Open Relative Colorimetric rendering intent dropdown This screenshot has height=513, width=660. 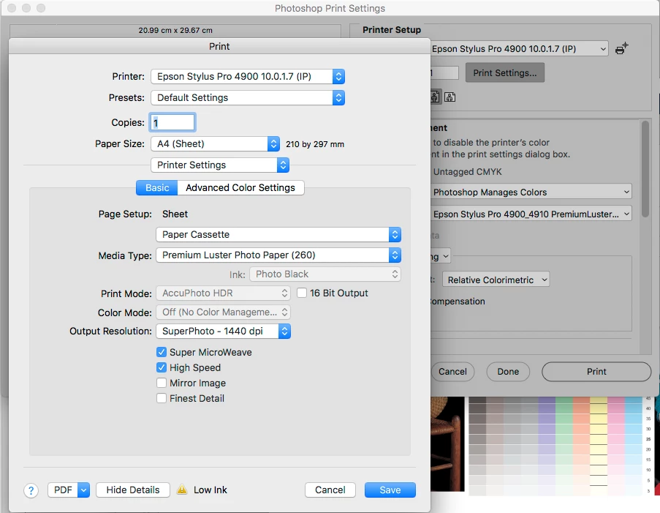point(496,280)
